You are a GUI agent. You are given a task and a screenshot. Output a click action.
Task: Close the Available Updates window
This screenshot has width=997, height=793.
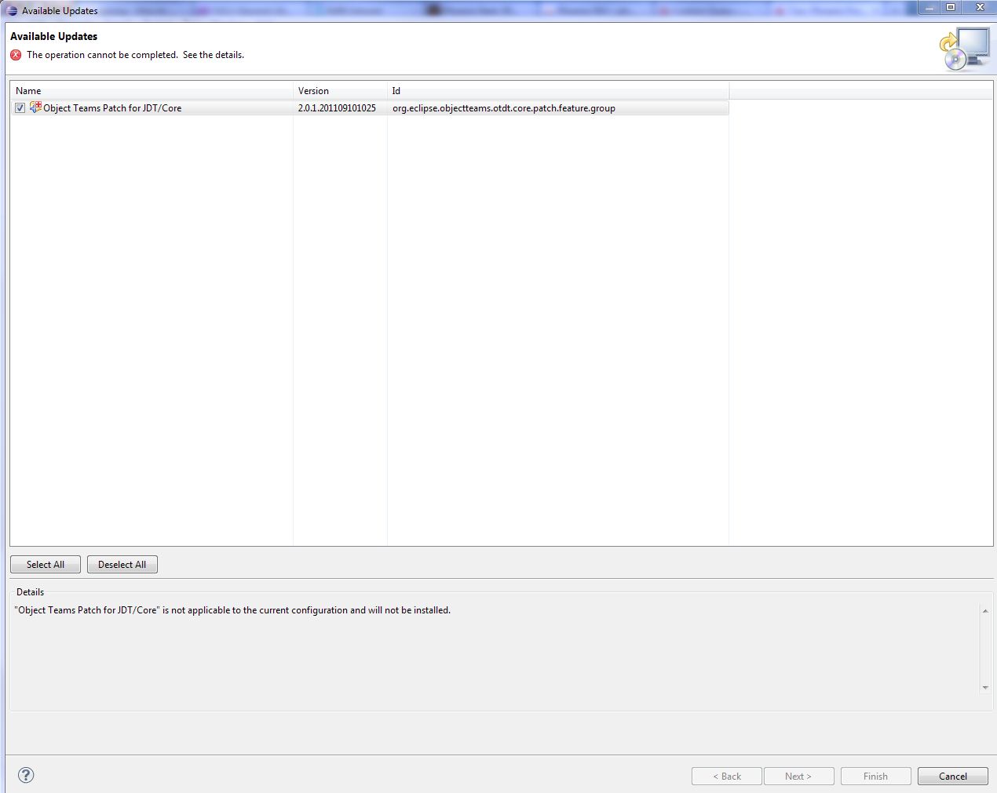pyautogui.click(x=980, y=8)
